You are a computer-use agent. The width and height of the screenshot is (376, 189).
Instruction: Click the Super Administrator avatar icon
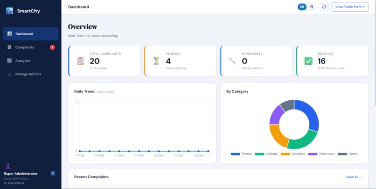click(8, 166)
